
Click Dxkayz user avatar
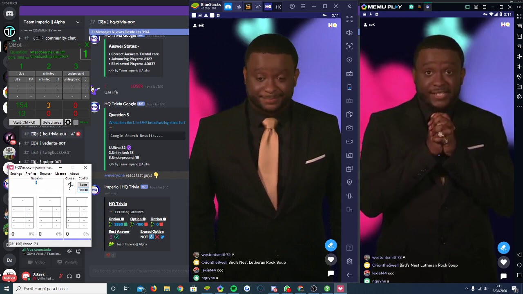click(x=26, y=276)
